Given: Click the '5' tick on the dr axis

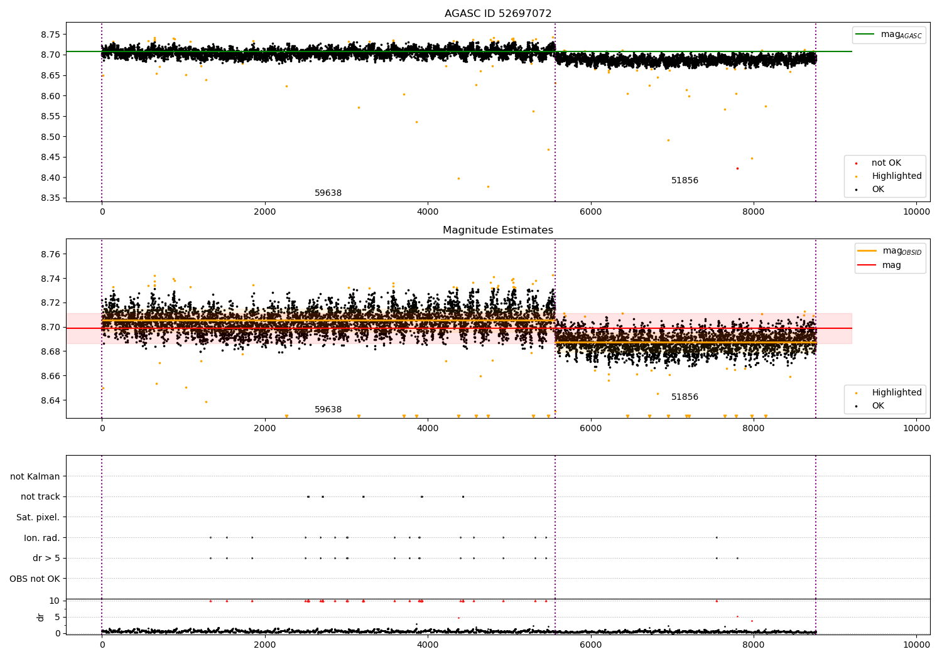Looking at the screenshot, I should tap(58, 617).
